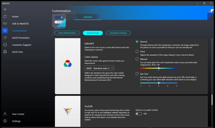The height and width of the screenshot is (128, 215).
Task: Click the Tru2Life heading text
Action: point(88,106)
